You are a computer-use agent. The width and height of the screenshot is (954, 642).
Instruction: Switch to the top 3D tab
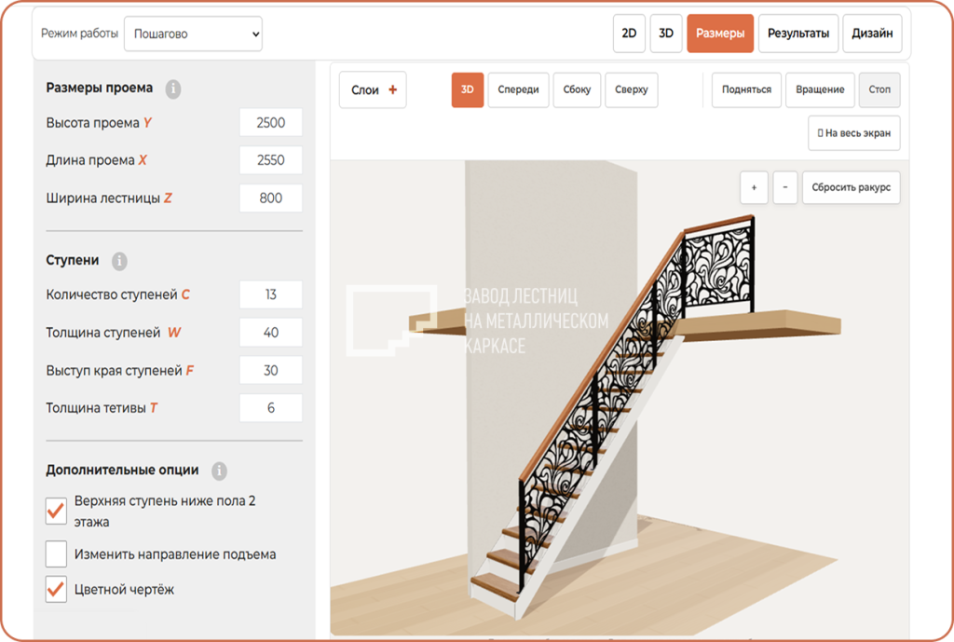[x=666, y=34]
